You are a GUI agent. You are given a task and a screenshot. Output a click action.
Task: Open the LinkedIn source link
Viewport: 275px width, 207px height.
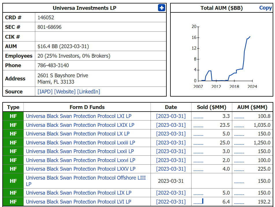[x=89, y=91]
